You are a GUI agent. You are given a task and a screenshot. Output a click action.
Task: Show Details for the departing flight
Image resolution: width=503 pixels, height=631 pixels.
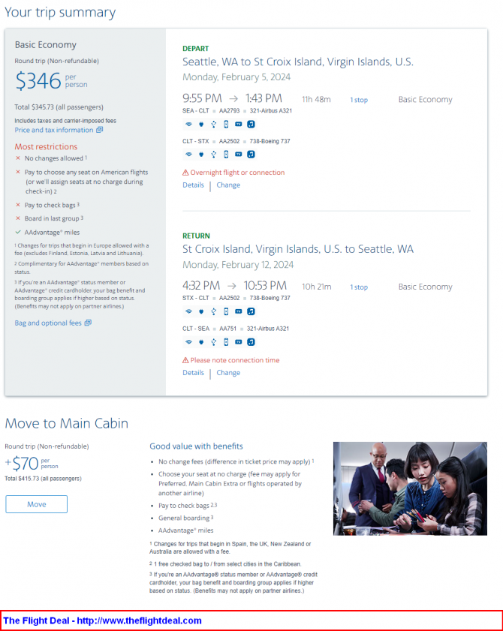[193, 185]
